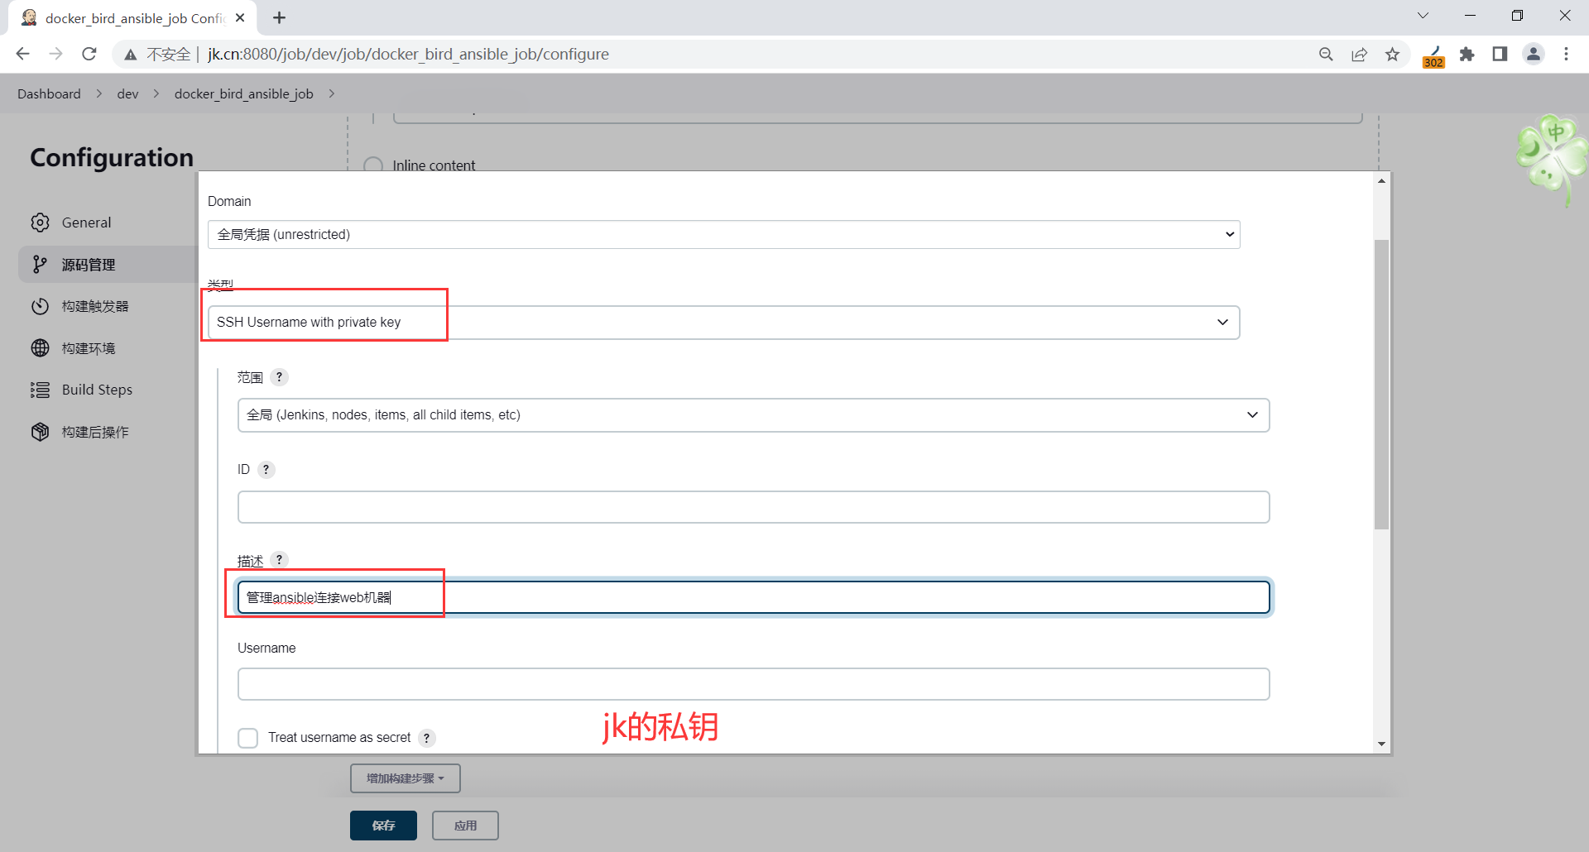The width and height of the screenshot is (1589, 852).
Task: Click the Username input field
Action: coord(753,684)
